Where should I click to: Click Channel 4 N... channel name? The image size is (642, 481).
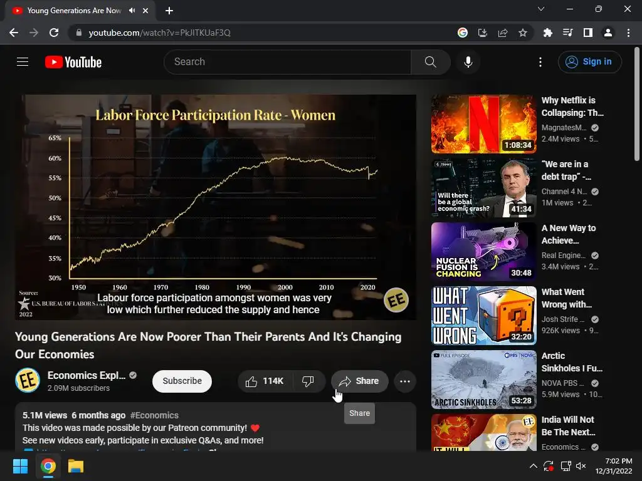pyautogui.click(x=564, y=192)
